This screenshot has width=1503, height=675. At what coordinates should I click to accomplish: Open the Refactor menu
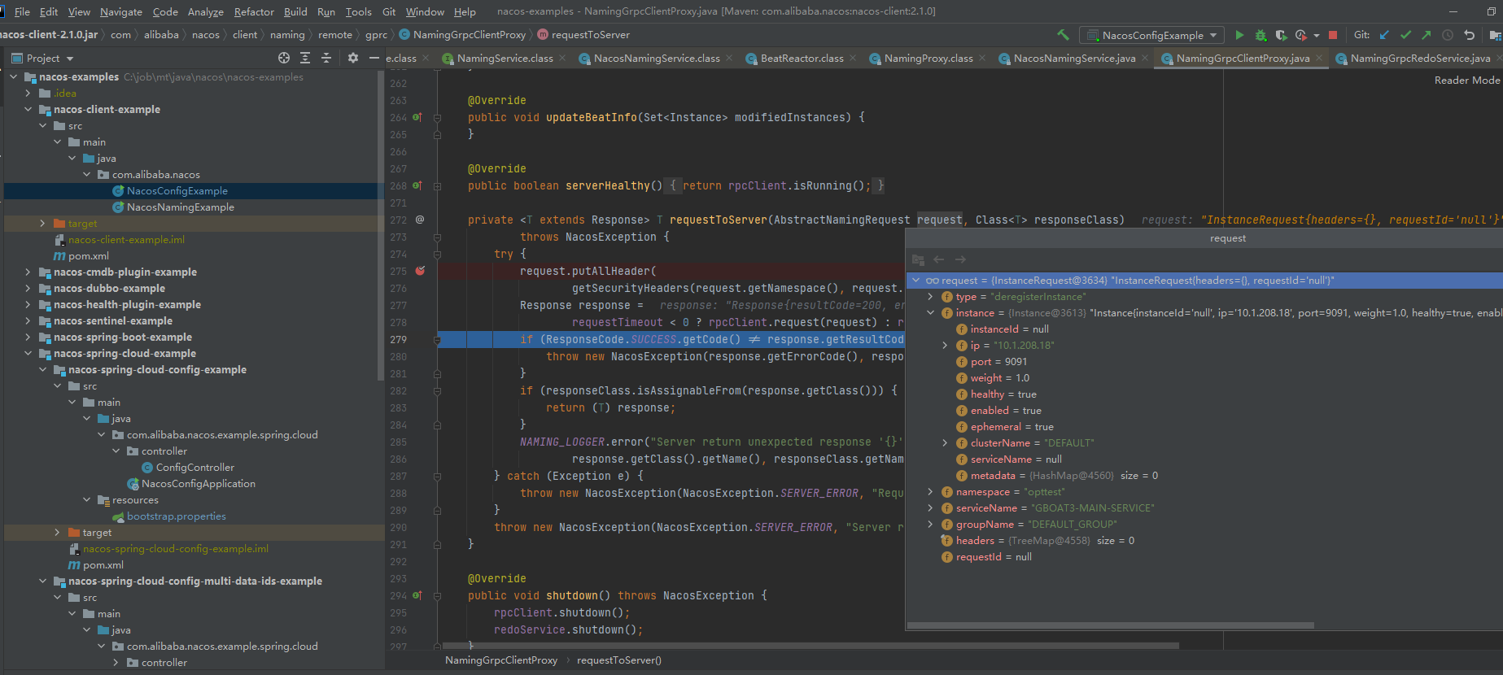point(254,11)
